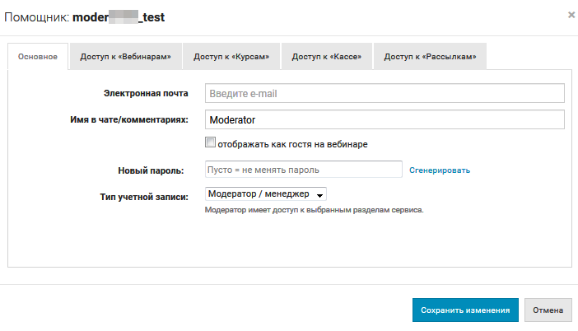Image resolution: width=578 pixels, height=331 pixels.
Task: Click the Электронная почта field label
Action: pyautogui.click(x=146, y=94)
